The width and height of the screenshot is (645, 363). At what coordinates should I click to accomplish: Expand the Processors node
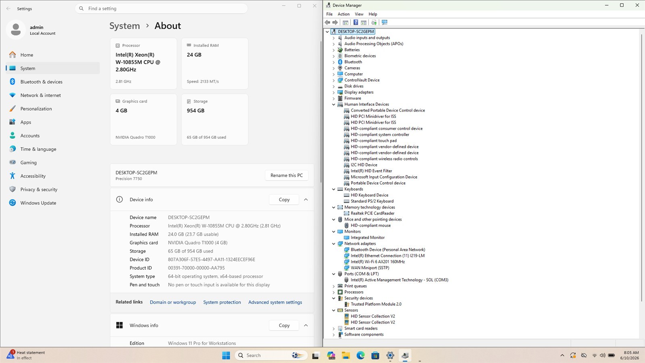point(334,292)
